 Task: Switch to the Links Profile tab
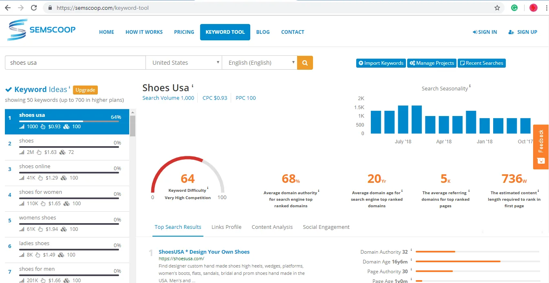tap(226, 227)
